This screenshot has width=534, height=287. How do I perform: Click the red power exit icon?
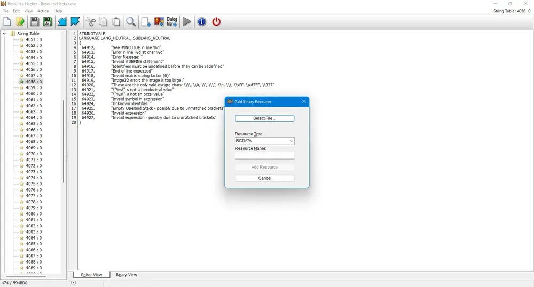click(216, 22)
